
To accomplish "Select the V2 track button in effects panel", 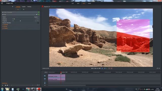I will pyautogui.click(x=24, y=9).
